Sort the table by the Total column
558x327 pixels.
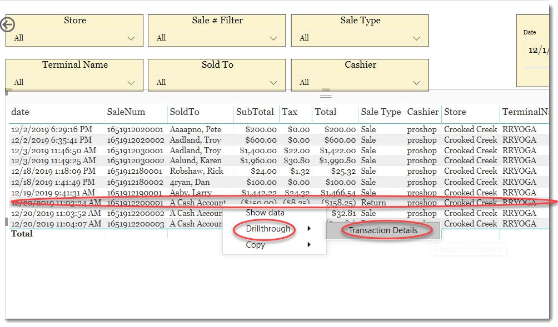point(325,112)
